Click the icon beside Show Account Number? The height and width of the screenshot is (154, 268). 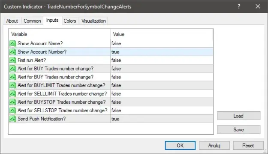coord(12,52)
